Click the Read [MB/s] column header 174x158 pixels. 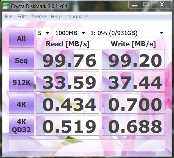click(x=68, y=44)
